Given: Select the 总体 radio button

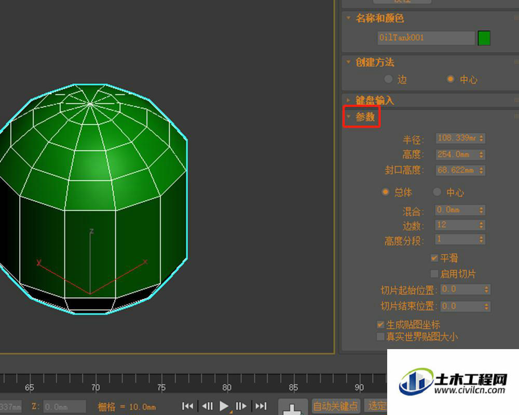Looking at the screenshot, I should click(x=386, y=192).
